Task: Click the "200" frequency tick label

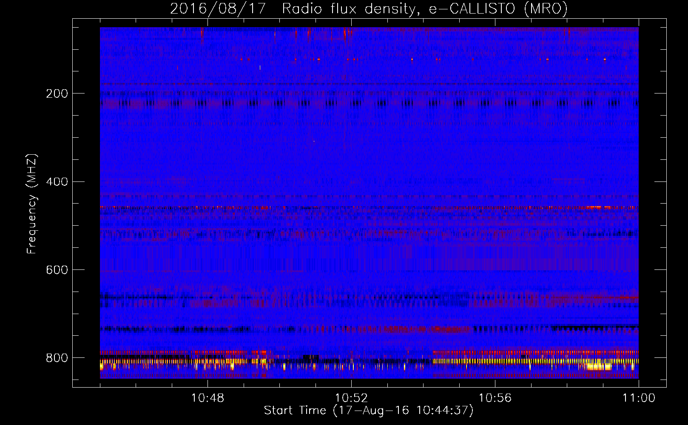Action: (x=57, y=93)
